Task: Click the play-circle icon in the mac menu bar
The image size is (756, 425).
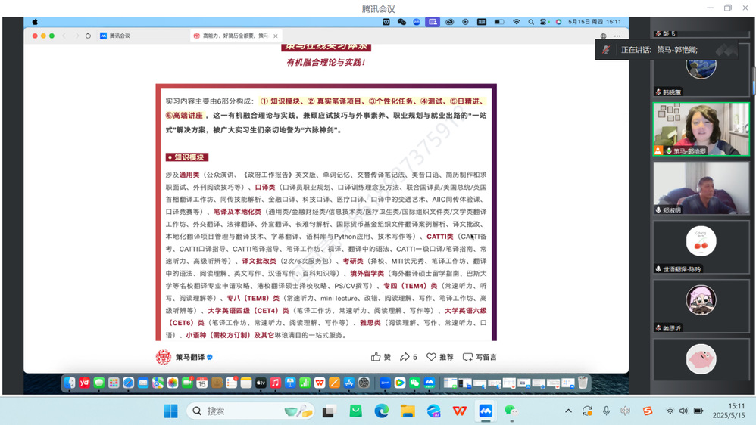Action: click(465, 22)
